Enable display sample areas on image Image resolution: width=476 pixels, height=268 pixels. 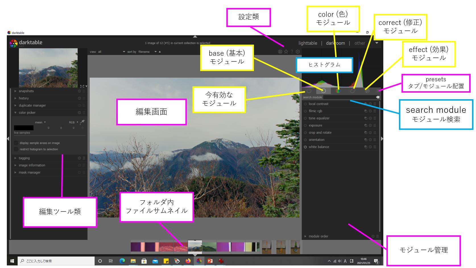pos(16,143)
